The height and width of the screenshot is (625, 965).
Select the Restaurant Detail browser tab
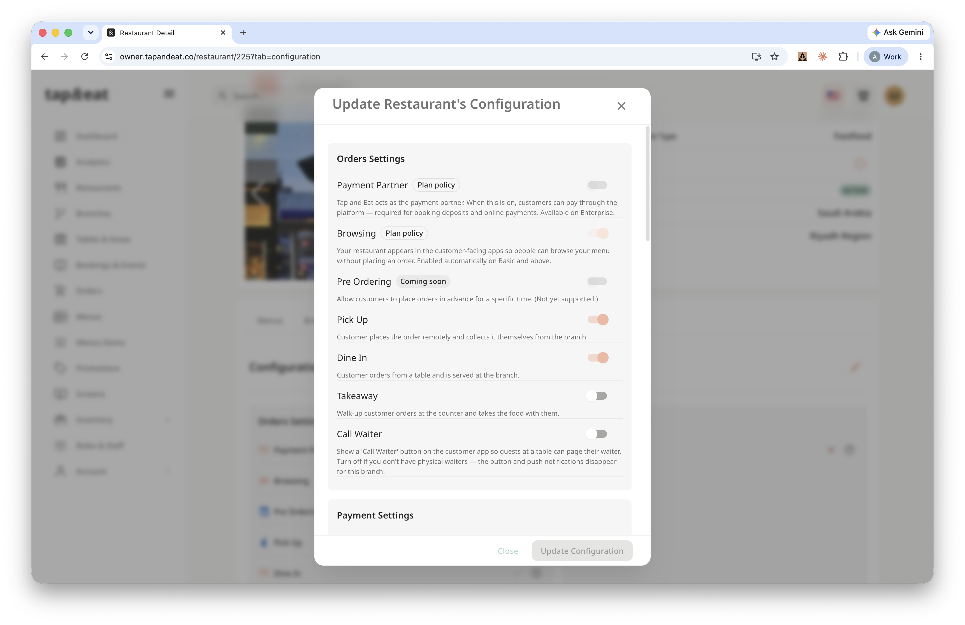tap(167, 33)
